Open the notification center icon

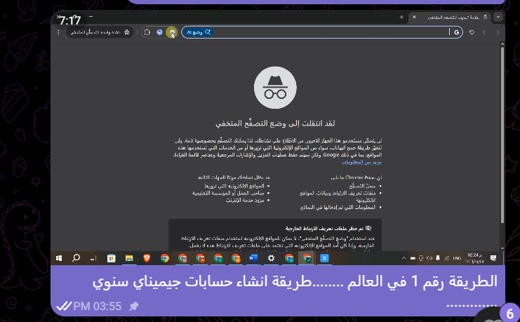click(493, 258)
